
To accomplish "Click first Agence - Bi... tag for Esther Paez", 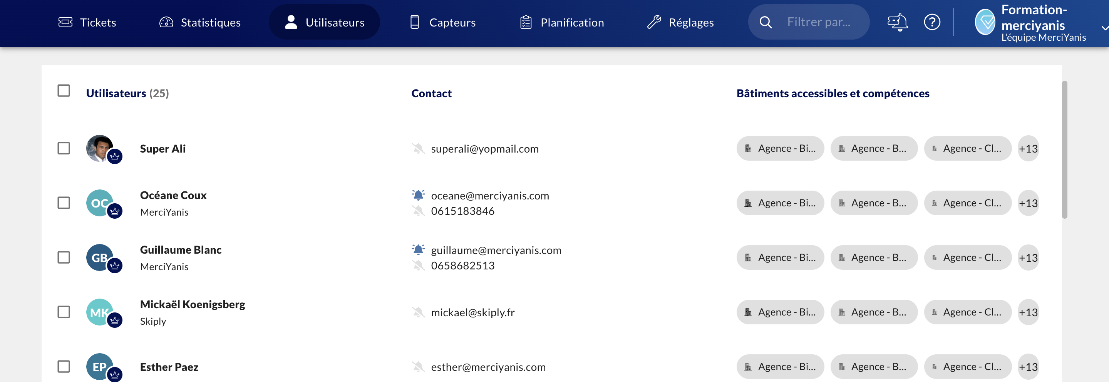I will [x=780, y=367].
